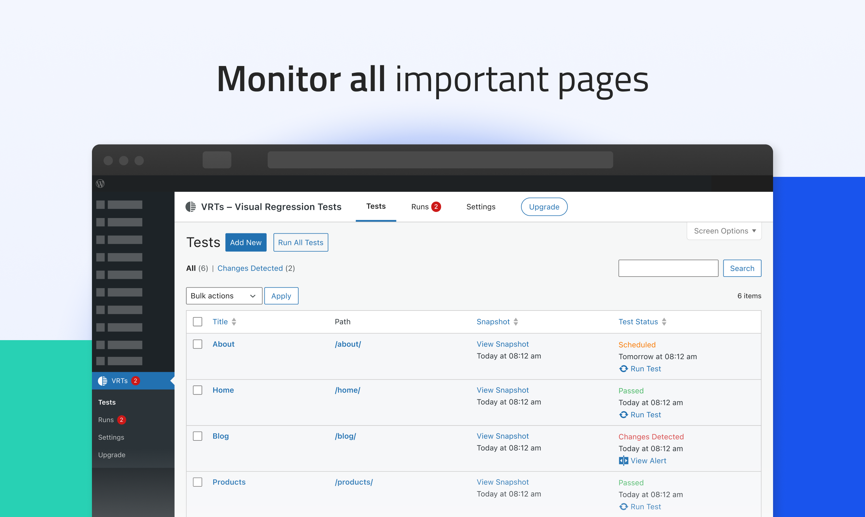Click the red badge beside VRTs sidebar item

pos(135,381)
